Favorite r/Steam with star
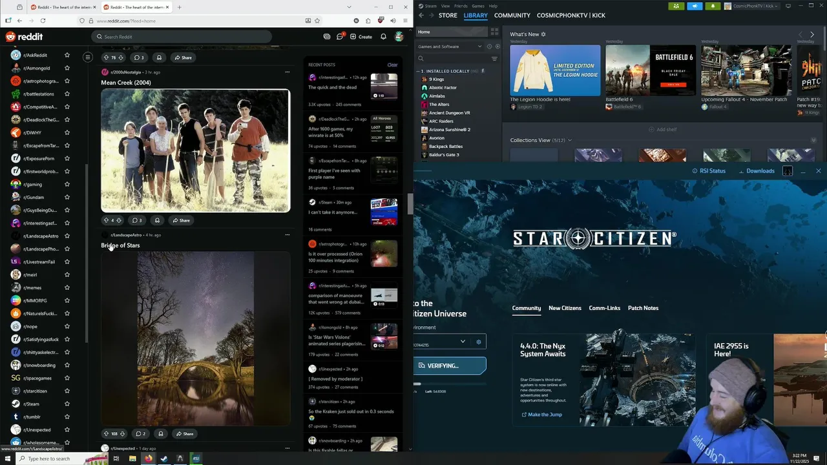827x465 pixels. point(67,404)
